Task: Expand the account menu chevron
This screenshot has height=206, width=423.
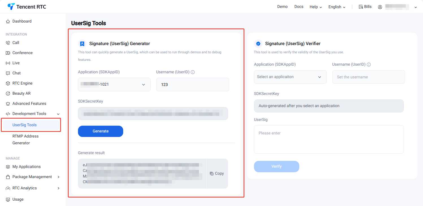Action: tap(416, 7)
